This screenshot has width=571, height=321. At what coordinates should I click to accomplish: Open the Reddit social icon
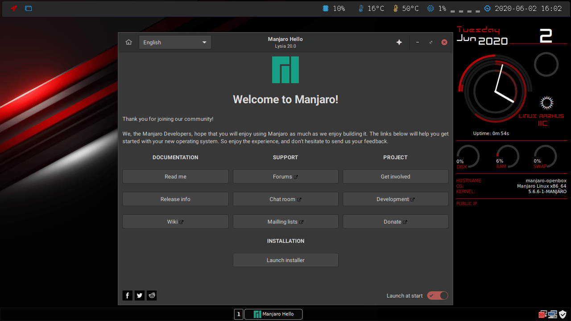[x=152, y=295]
